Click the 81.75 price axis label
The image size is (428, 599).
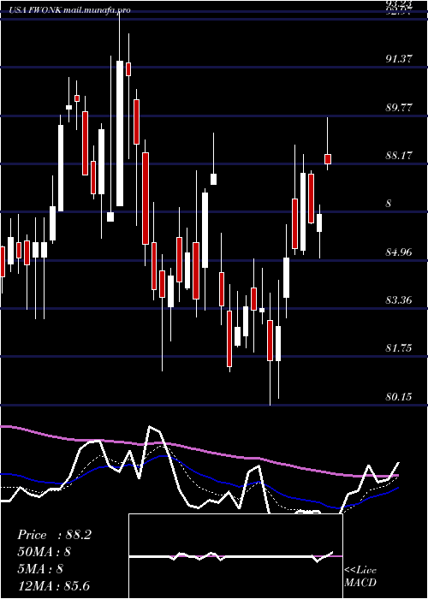399,348
